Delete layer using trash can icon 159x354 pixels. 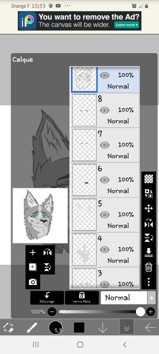[149, 267]
